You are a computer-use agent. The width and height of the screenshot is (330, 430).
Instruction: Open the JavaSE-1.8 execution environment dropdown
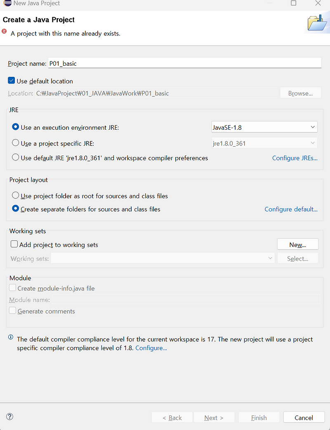click(x=264, y=127)
